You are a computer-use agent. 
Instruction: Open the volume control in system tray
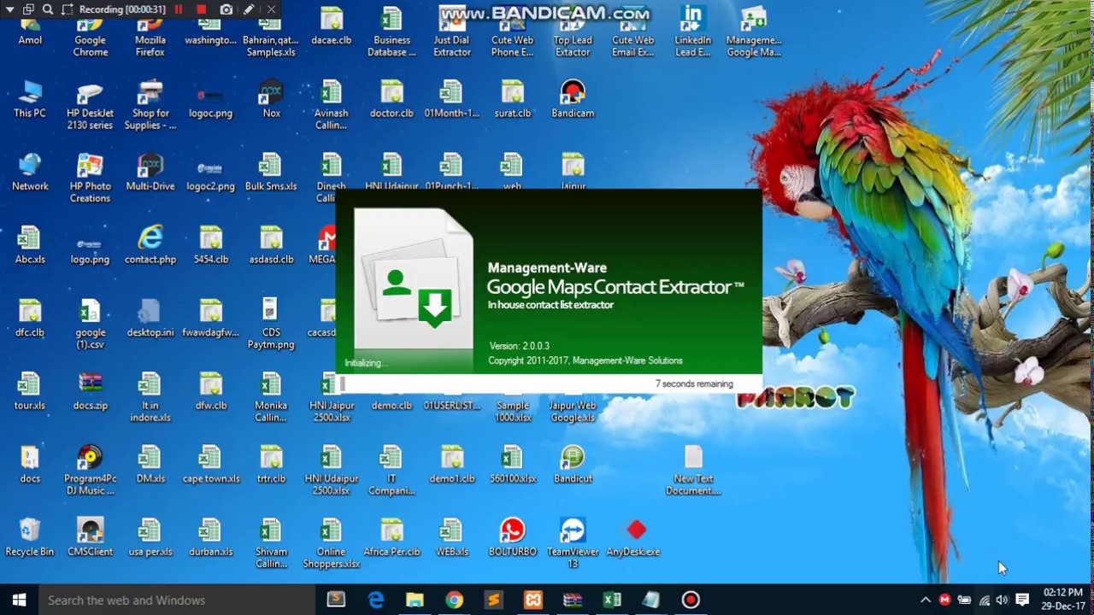[1002, 600]
